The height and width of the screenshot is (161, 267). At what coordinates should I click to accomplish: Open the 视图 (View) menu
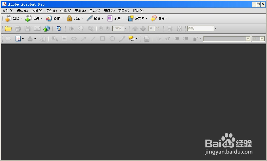coord(37,11)
